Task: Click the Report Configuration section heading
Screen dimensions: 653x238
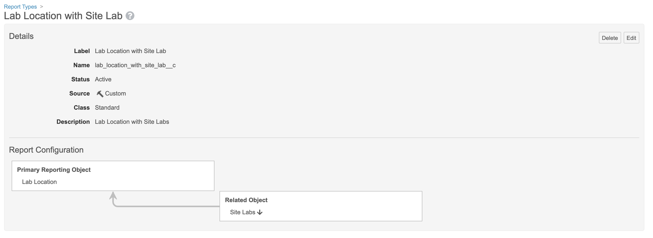Action: tap(46, 150)
